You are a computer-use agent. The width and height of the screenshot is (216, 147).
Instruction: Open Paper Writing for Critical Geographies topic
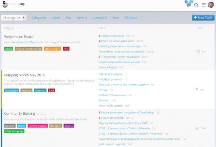[x=139, y=139]
